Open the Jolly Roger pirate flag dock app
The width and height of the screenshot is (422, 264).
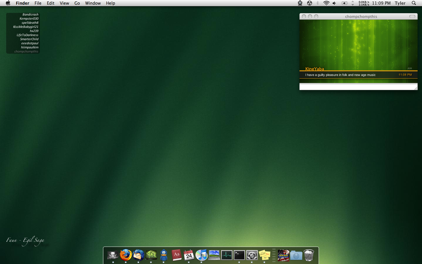[x=113, y=255]
